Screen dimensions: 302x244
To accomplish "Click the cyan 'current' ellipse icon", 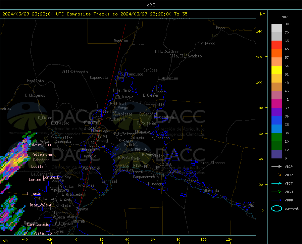I will coord(276,208).
